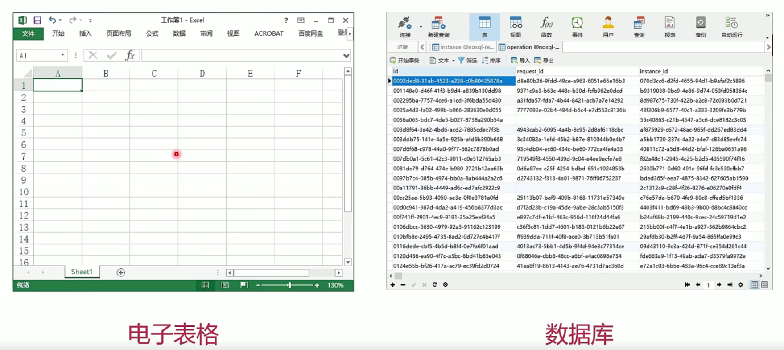This screenshot has height=350, width=784.
Task: Click the Excel save icon
Action: click(x=37, y=20)
